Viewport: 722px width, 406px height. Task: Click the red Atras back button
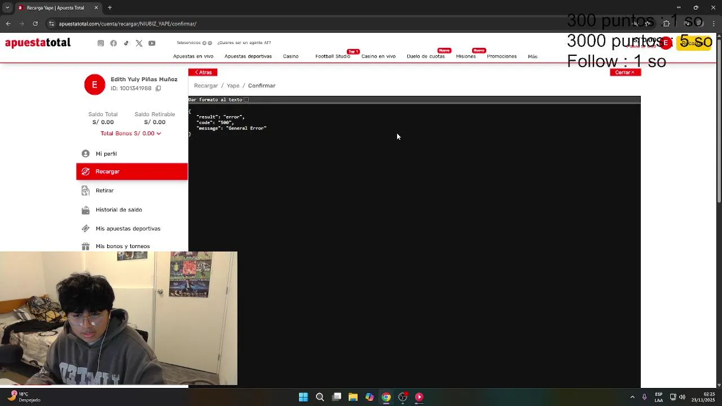[202, 72]
